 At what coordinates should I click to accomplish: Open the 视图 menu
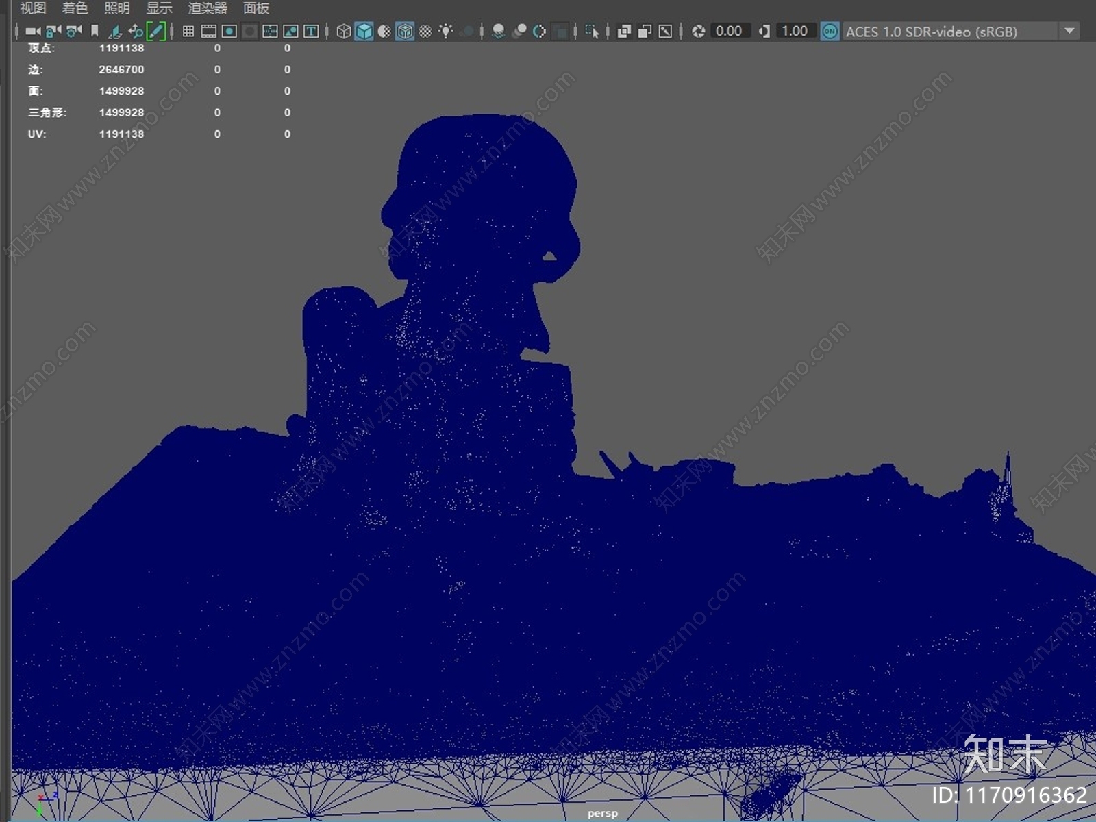click(33, 8)
